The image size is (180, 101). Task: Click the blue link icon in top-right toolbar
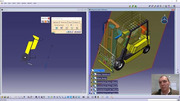click(150, 6)
